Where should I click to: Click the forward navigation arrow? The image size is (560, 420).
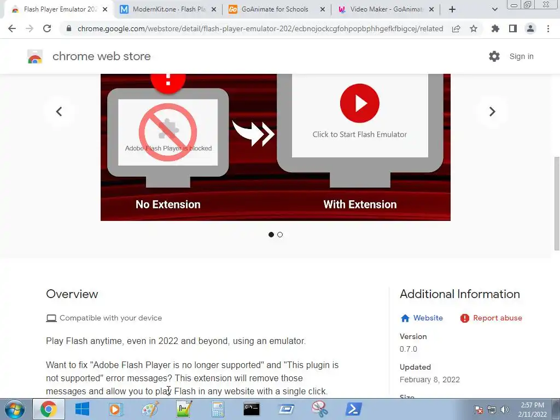pyautogui.click(x=30, y=28)
